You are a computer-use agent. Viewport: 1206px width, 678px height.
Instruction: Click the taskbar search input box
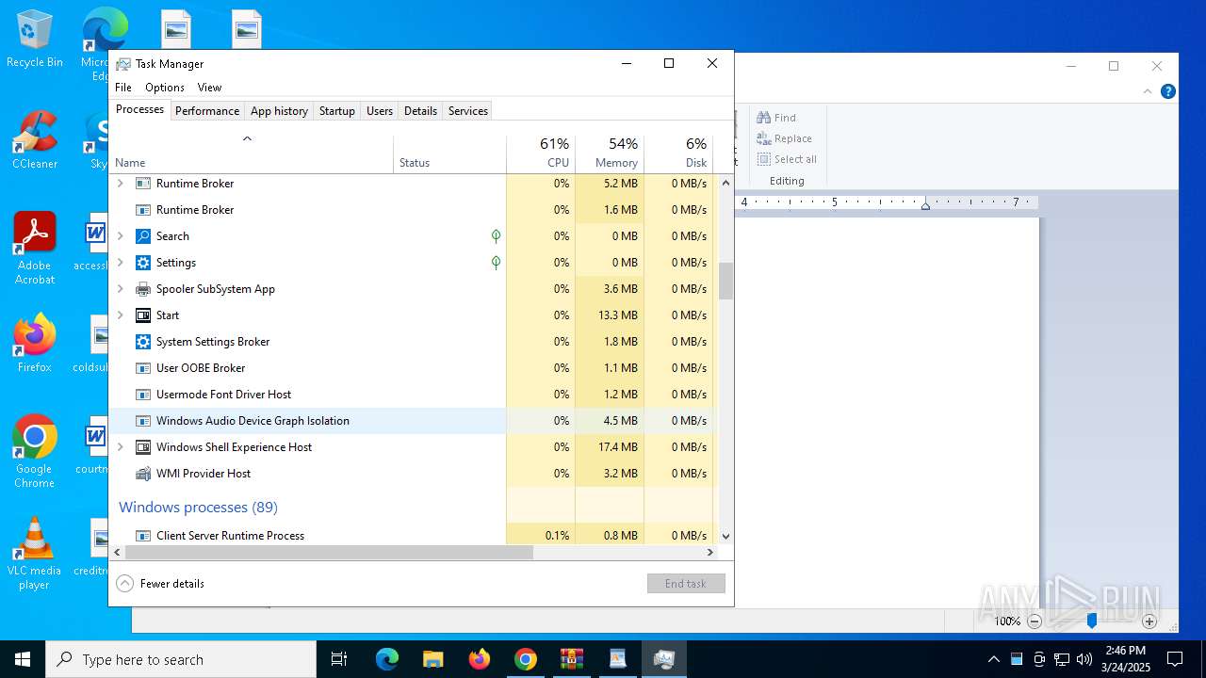(x=181, y=659)
